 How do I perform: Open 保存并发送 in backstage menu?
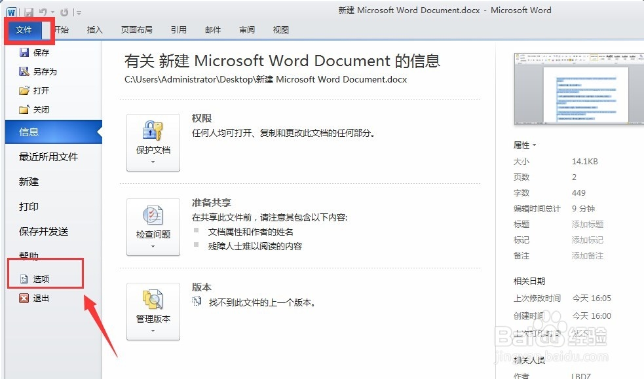coord(43,231)
